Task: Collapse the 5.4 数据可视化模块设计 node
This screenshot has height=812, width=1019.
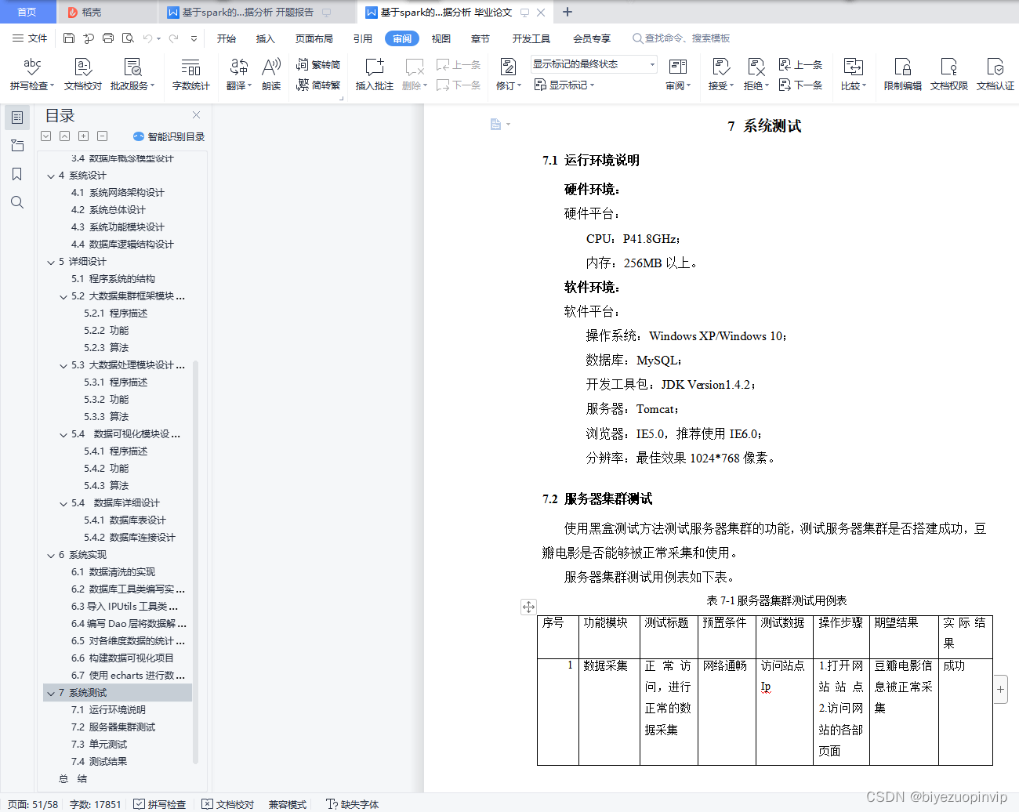Action: point(64,434)
